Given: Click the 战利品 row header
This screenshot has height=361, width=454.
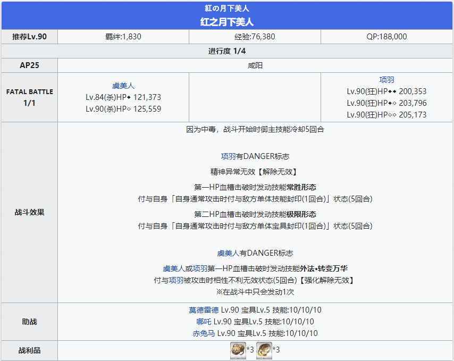Looking at the screenshot, I should point(30,350).
